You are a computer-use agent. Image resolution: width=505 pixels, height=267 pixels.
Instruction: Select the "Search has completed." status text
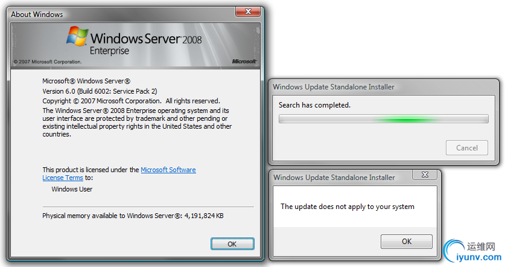point(314,105)
